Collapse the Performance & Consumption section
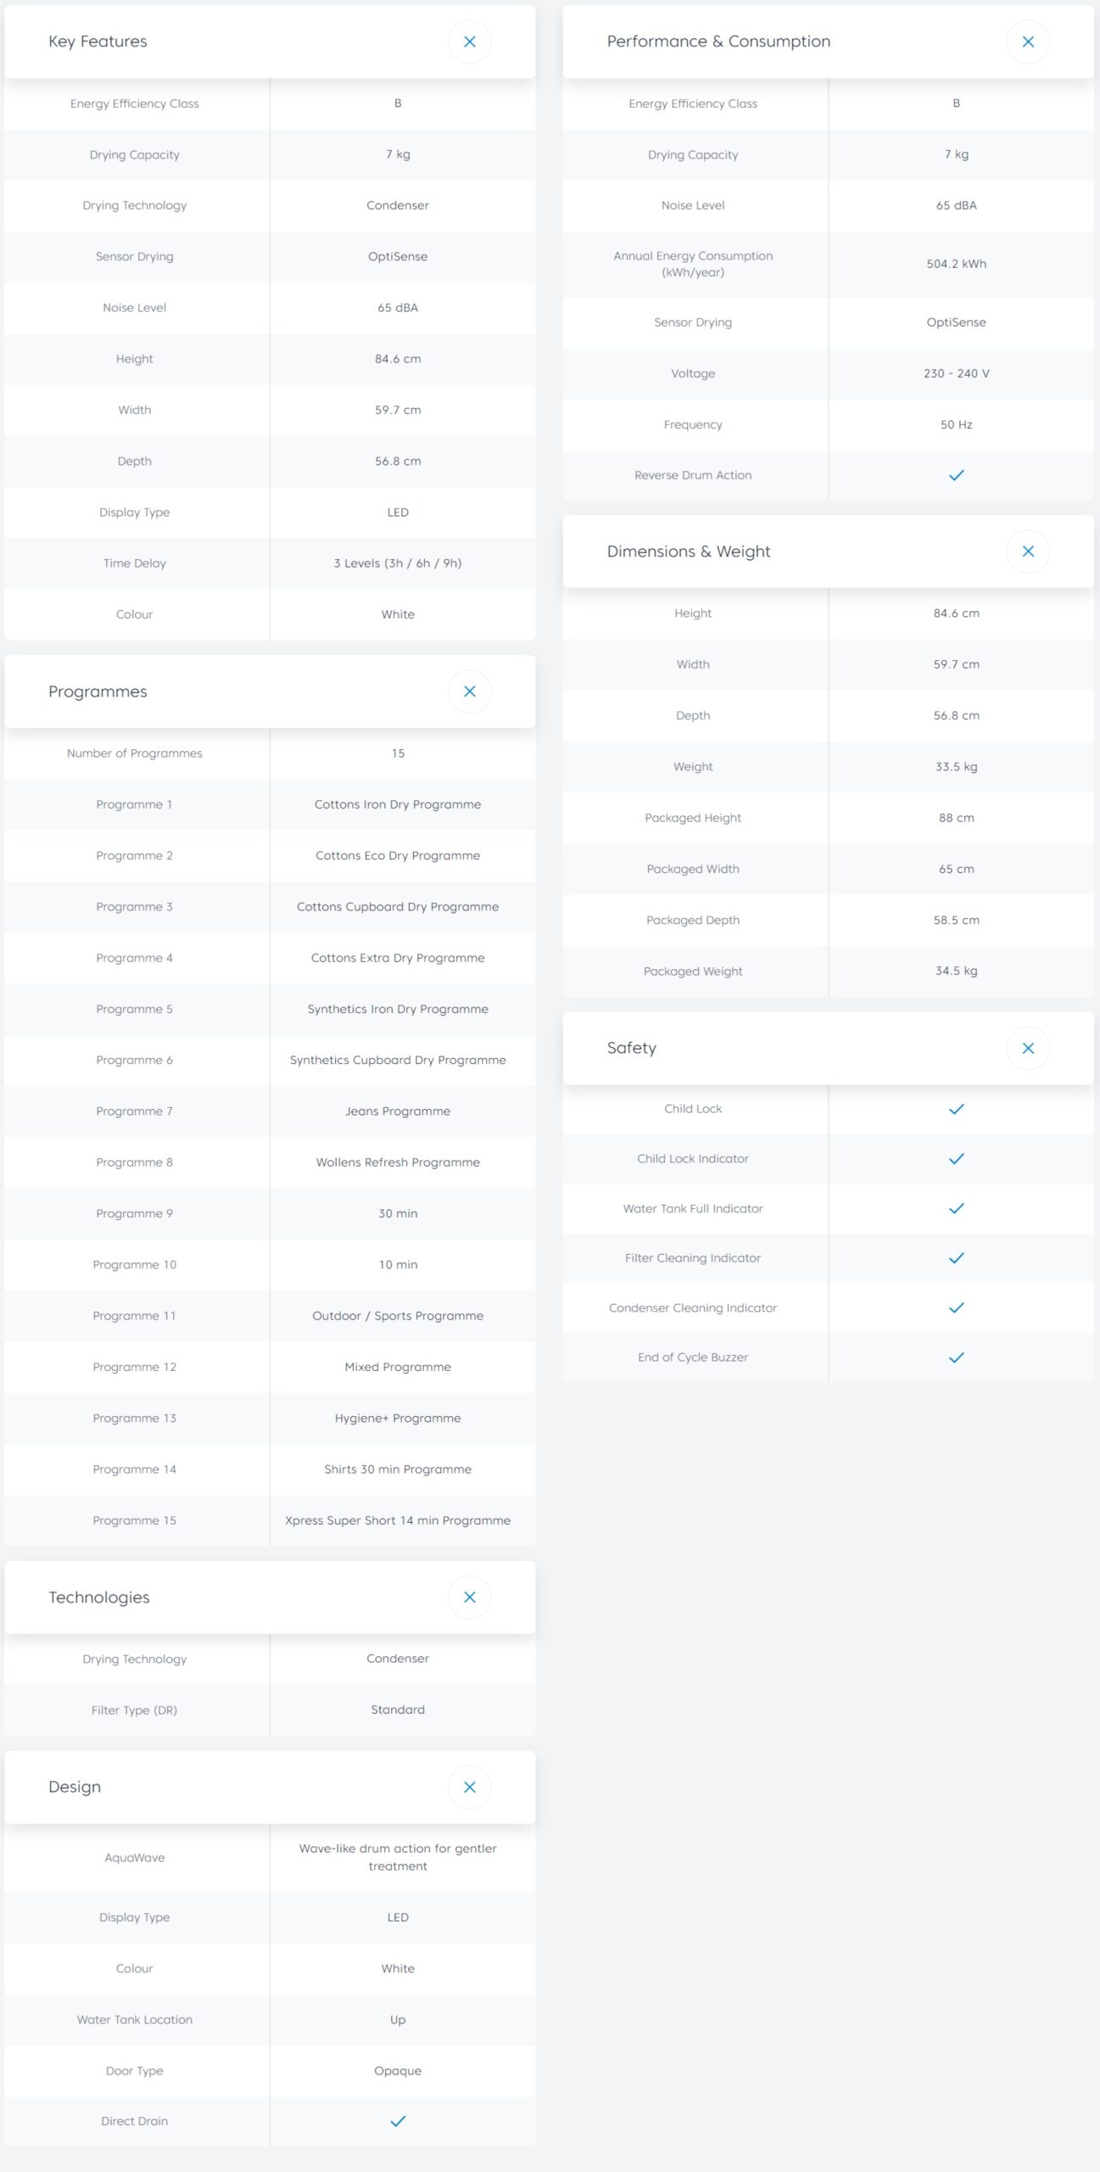1100x2172 pixels. click(1027, 42)
